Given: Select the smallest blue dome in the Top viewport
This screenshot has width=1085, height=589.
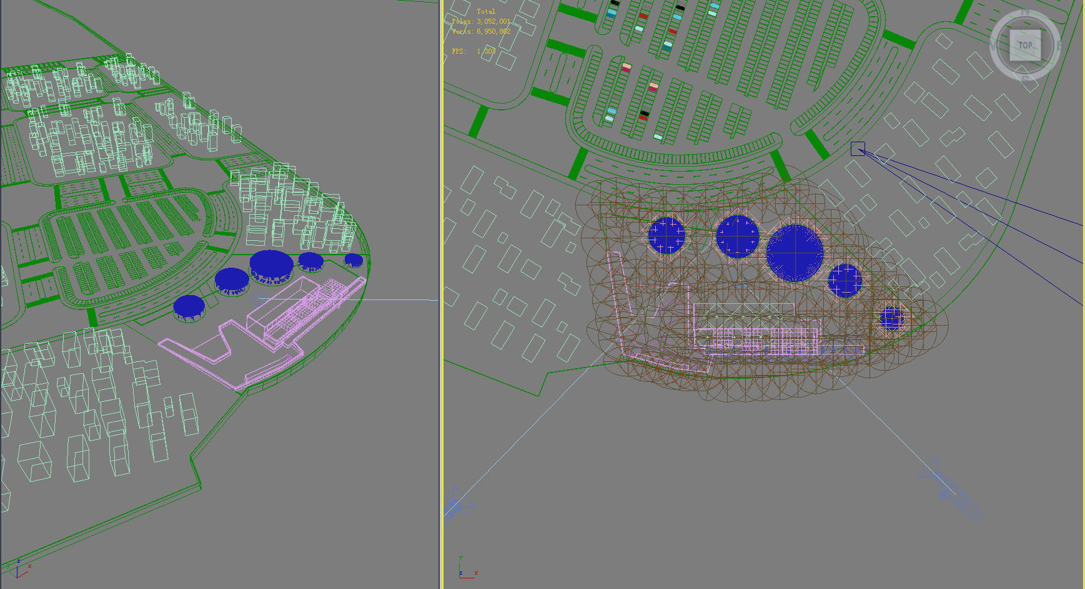Looking at the screenshot, I should tap(892, 319).
